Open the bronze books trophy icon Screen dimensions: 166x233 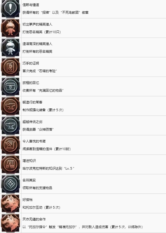click(x=11, y=164)
